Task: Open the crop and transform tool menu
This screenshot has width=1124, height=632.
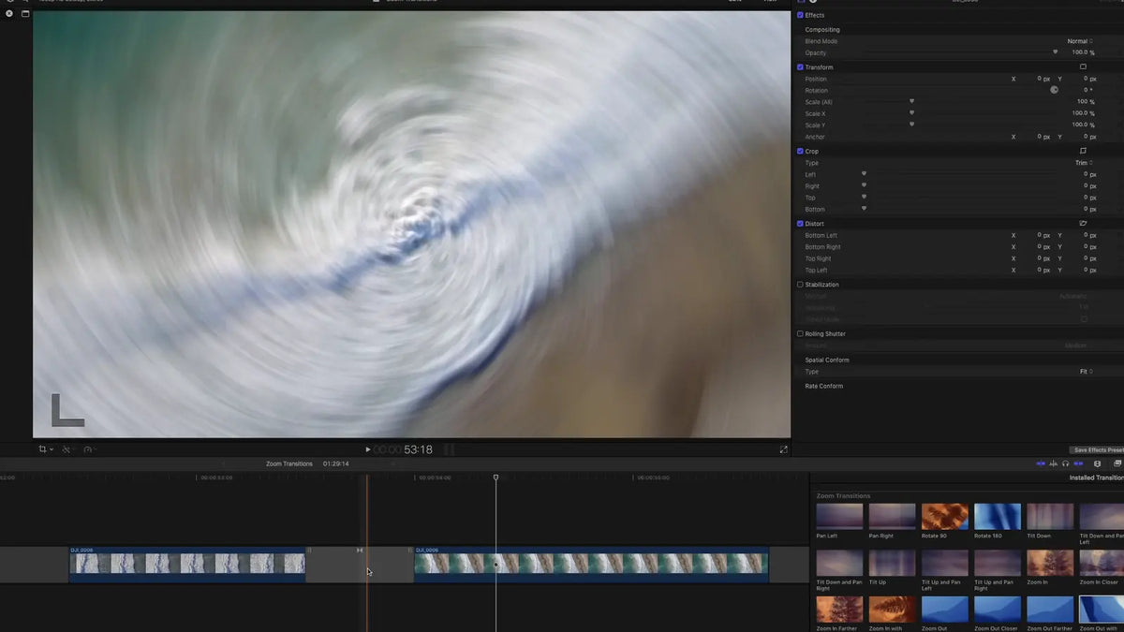Action: pyautogui.click(x=45, y=449)
